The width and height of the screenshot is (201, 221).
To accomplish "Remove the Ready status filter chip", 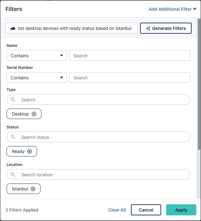I will pos(30,151).
